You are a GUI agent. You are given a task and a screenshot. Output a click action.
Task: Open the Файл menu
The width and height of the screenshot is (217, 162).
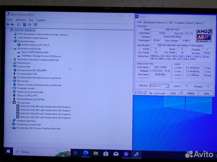click(10, 20)
